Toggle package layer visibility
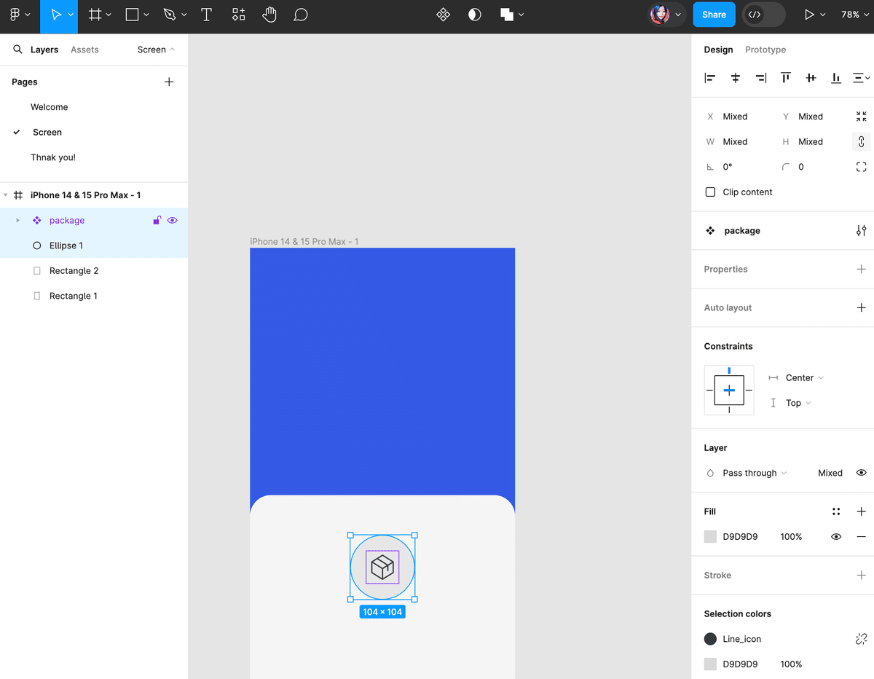The width and height of the screenshot is (874, 679). coord(173,220)
